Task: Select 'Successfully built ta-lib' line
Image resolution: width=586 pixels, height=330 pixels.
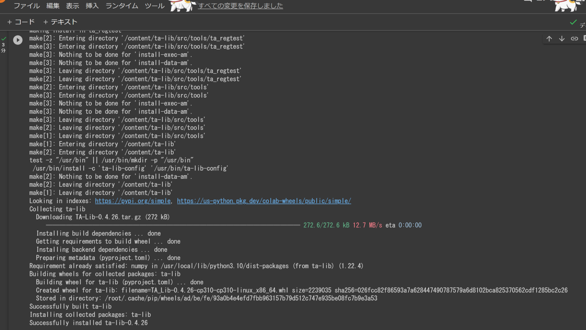Action: tap(70, 306)
